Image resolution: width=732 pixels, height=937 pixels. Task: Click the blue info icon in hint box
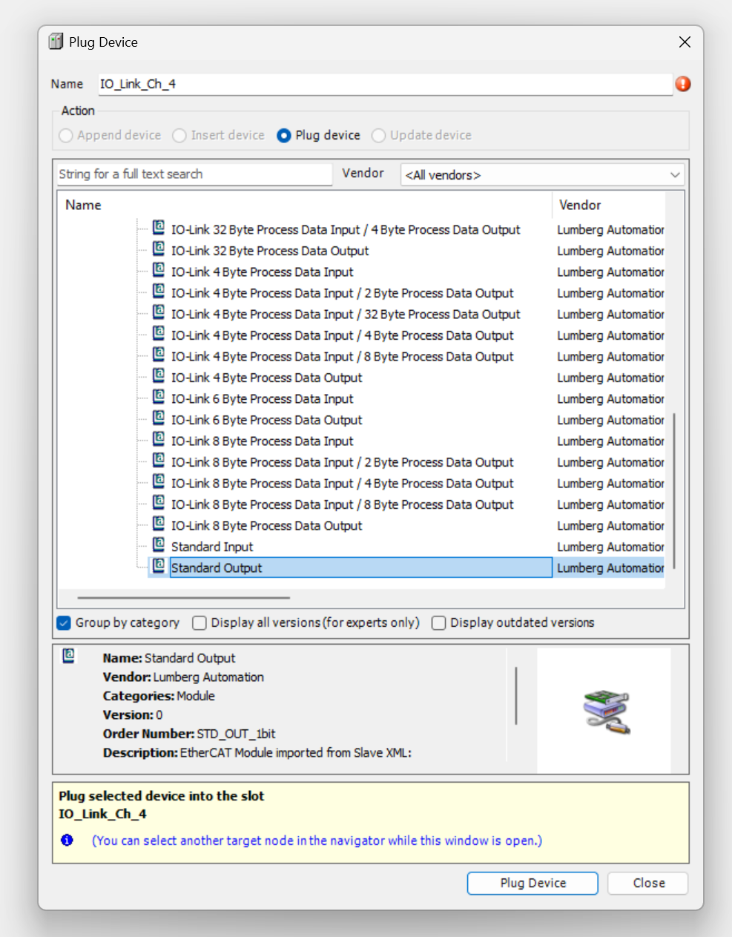pyautogui.click(x=67, y=841)
